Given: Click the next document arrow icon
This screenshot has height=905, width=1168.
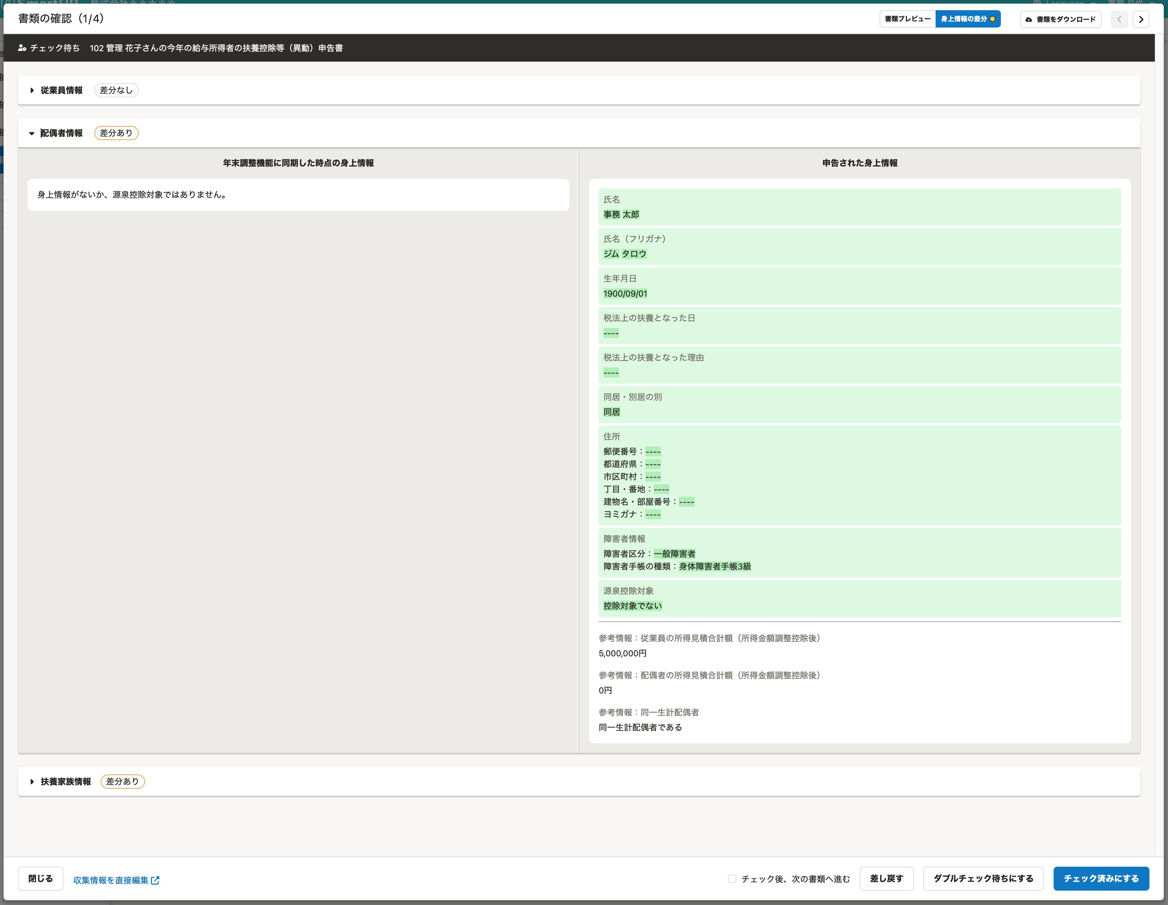Looking at the screenshot, I should pos(1141,19).
